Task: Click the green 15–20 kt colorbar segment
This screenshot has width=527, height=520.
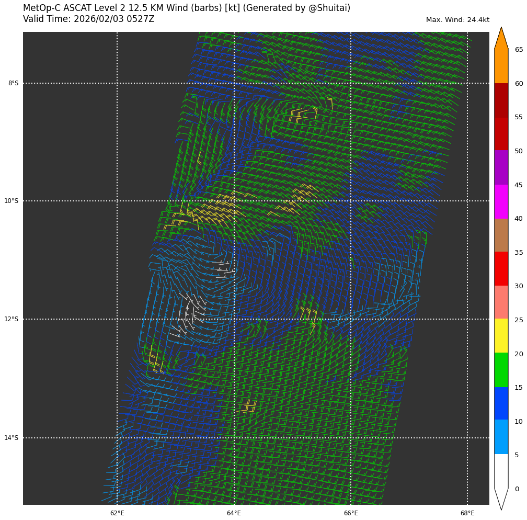Action: tap(501, 369)
